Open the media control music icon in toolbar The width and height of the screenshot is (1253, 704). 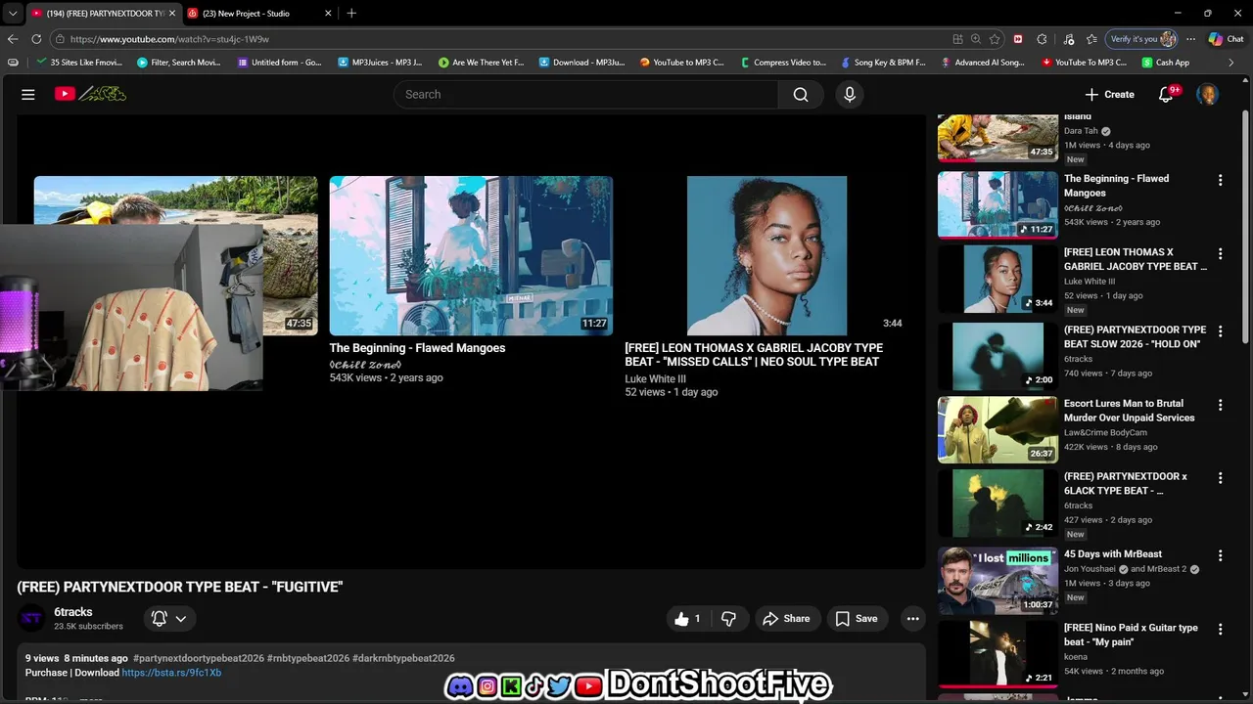pyautogui.click(x=1067, y=39)
